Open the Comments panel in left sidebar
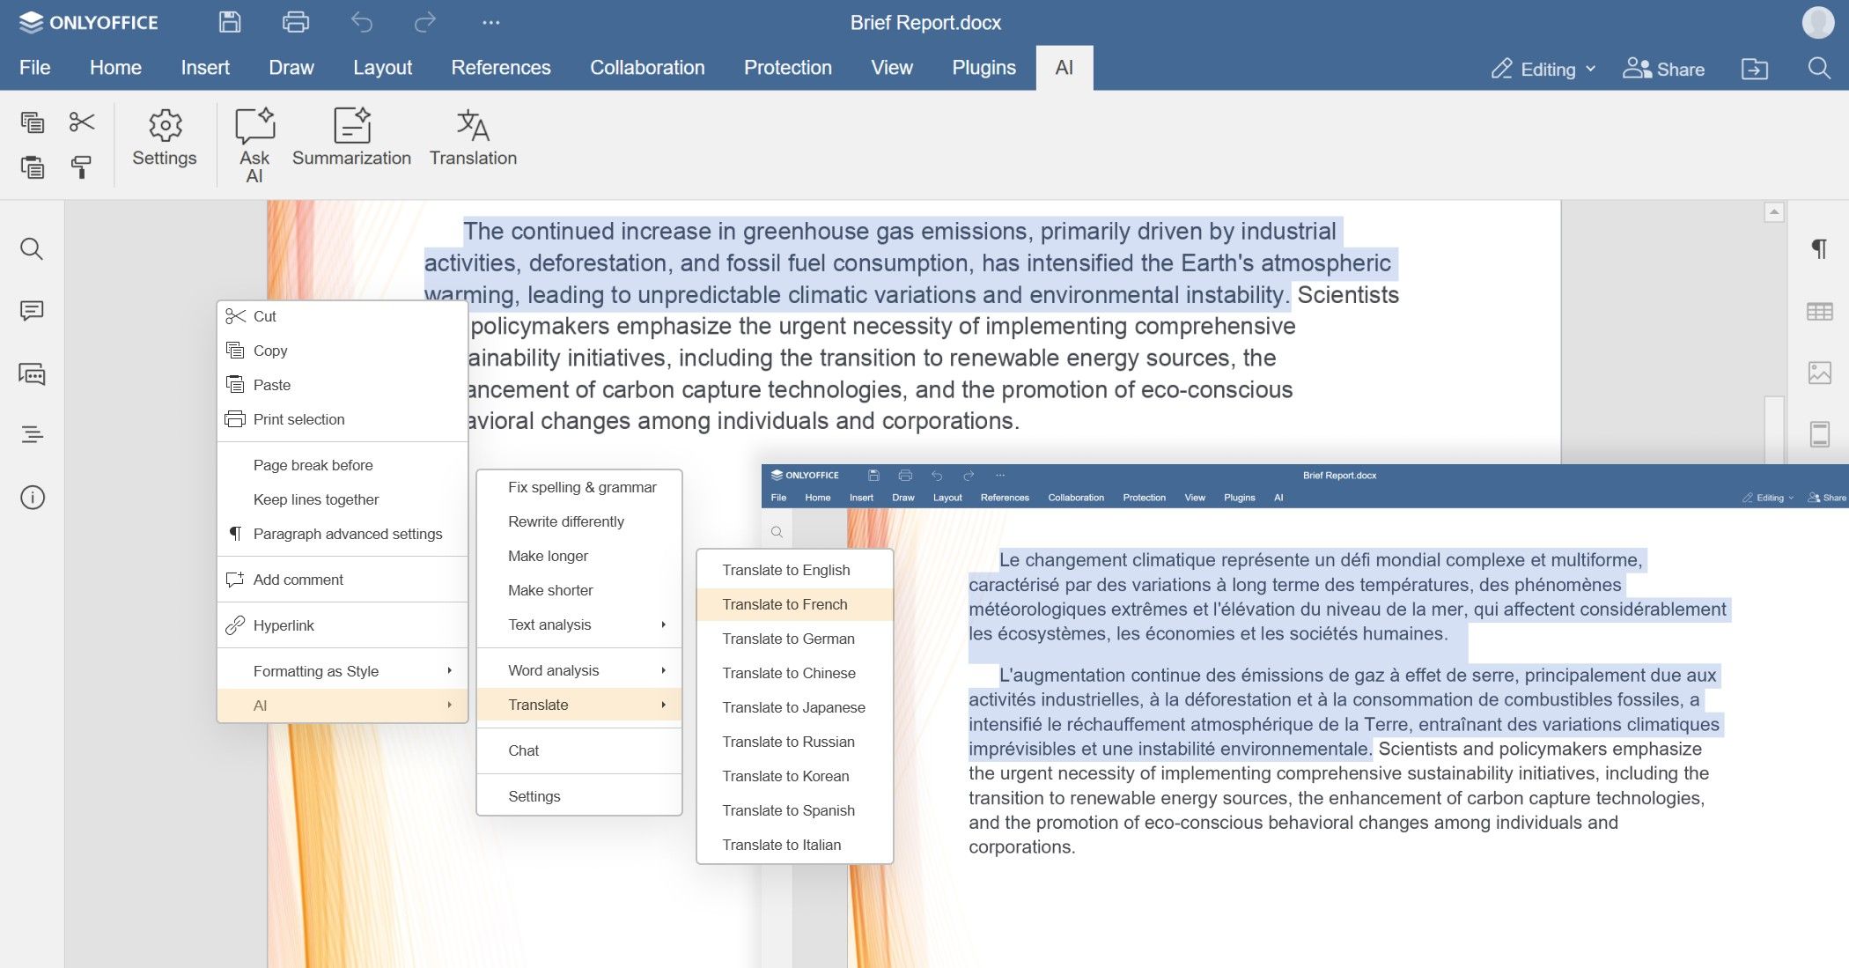The image size is (1849, 968). click(32, 311)
